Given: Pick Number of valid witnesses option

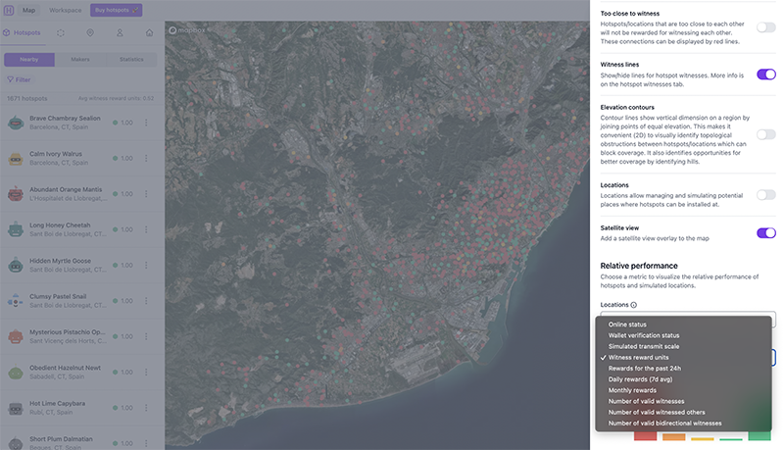Looking at the screenshot, I should (646, 401).
